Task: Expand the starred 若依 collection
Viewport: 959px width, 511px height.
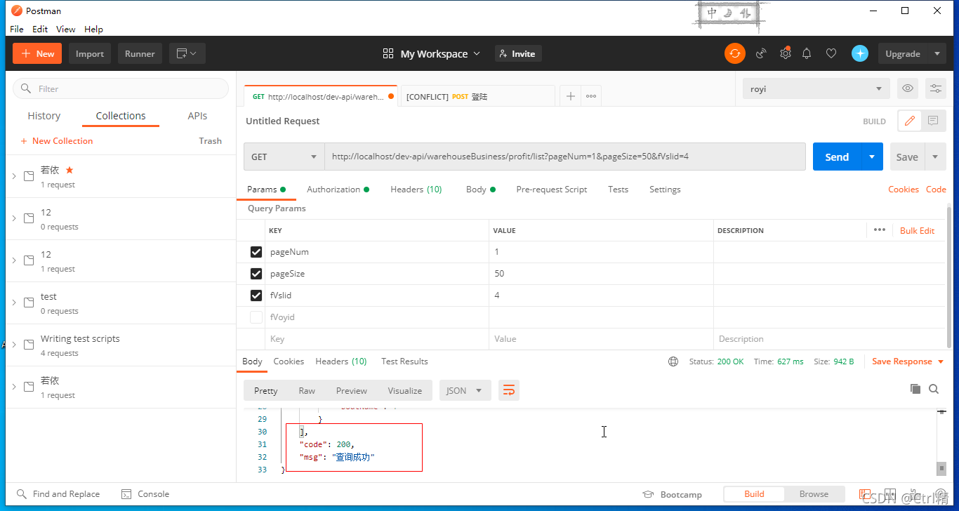Action: pos(14,176)
